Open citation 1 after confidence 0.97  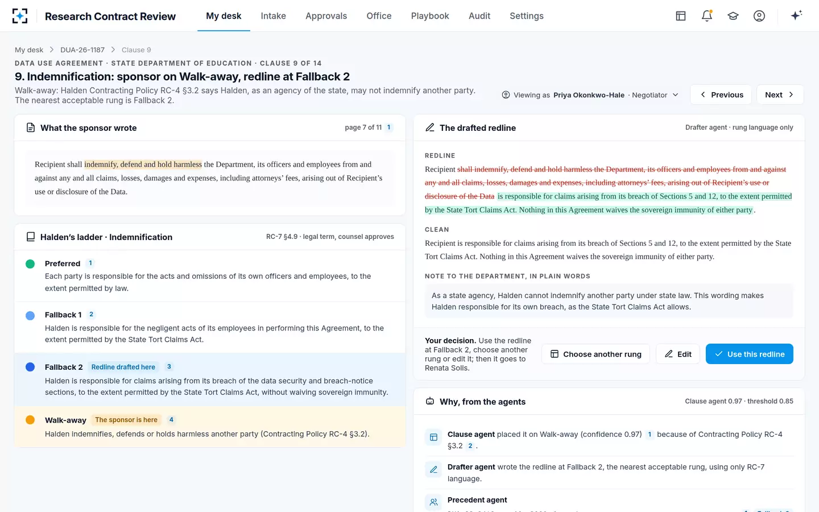tap(650, 434)
